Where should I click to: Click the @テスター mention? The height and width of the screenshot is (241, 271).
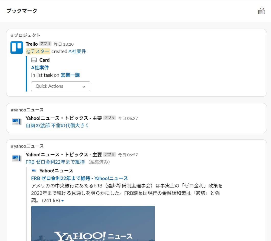pos(38,51)
